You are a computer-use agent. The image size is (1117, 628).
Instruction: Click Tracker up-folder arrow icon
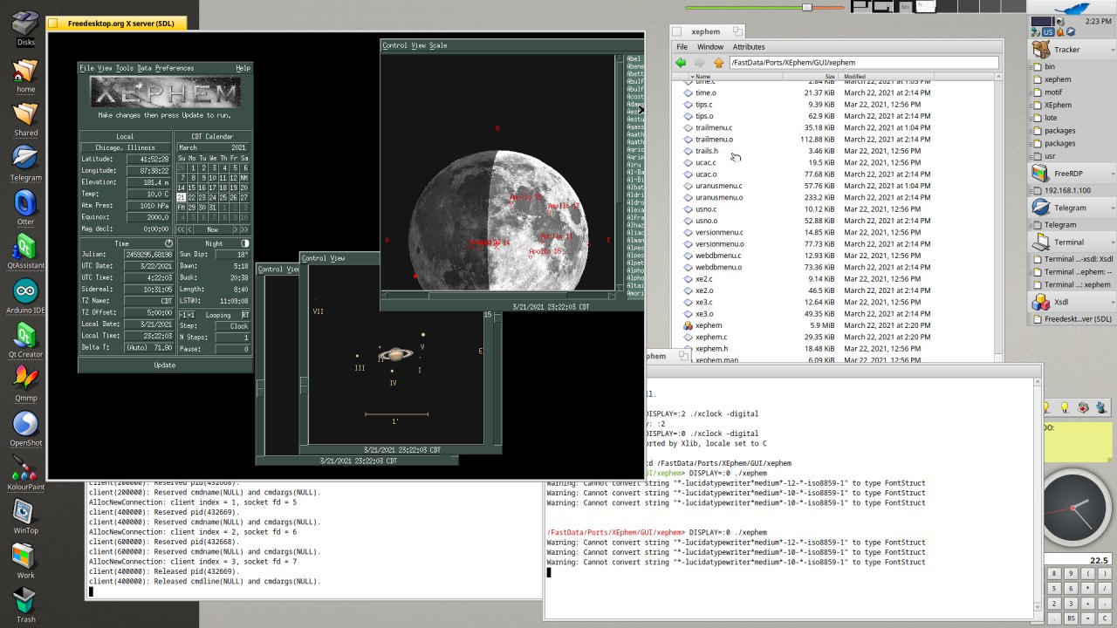[719, 63]
